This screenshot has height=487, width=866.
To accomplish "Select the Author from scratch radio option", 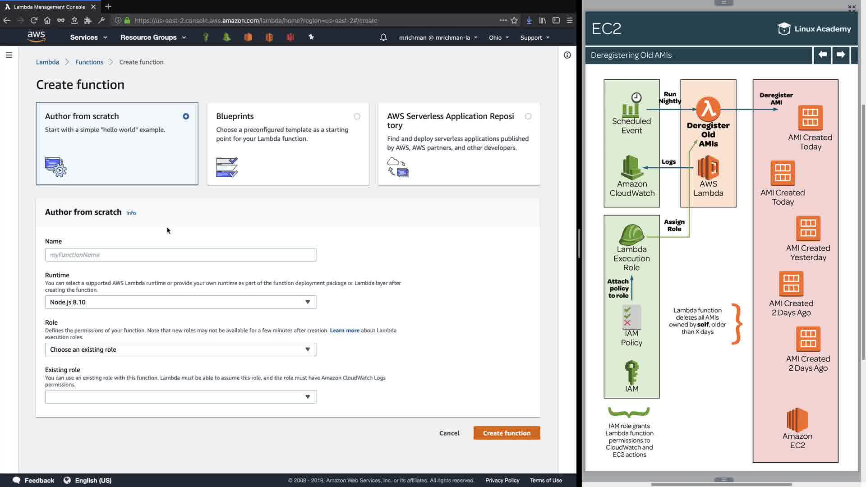I will pos(186,116).
